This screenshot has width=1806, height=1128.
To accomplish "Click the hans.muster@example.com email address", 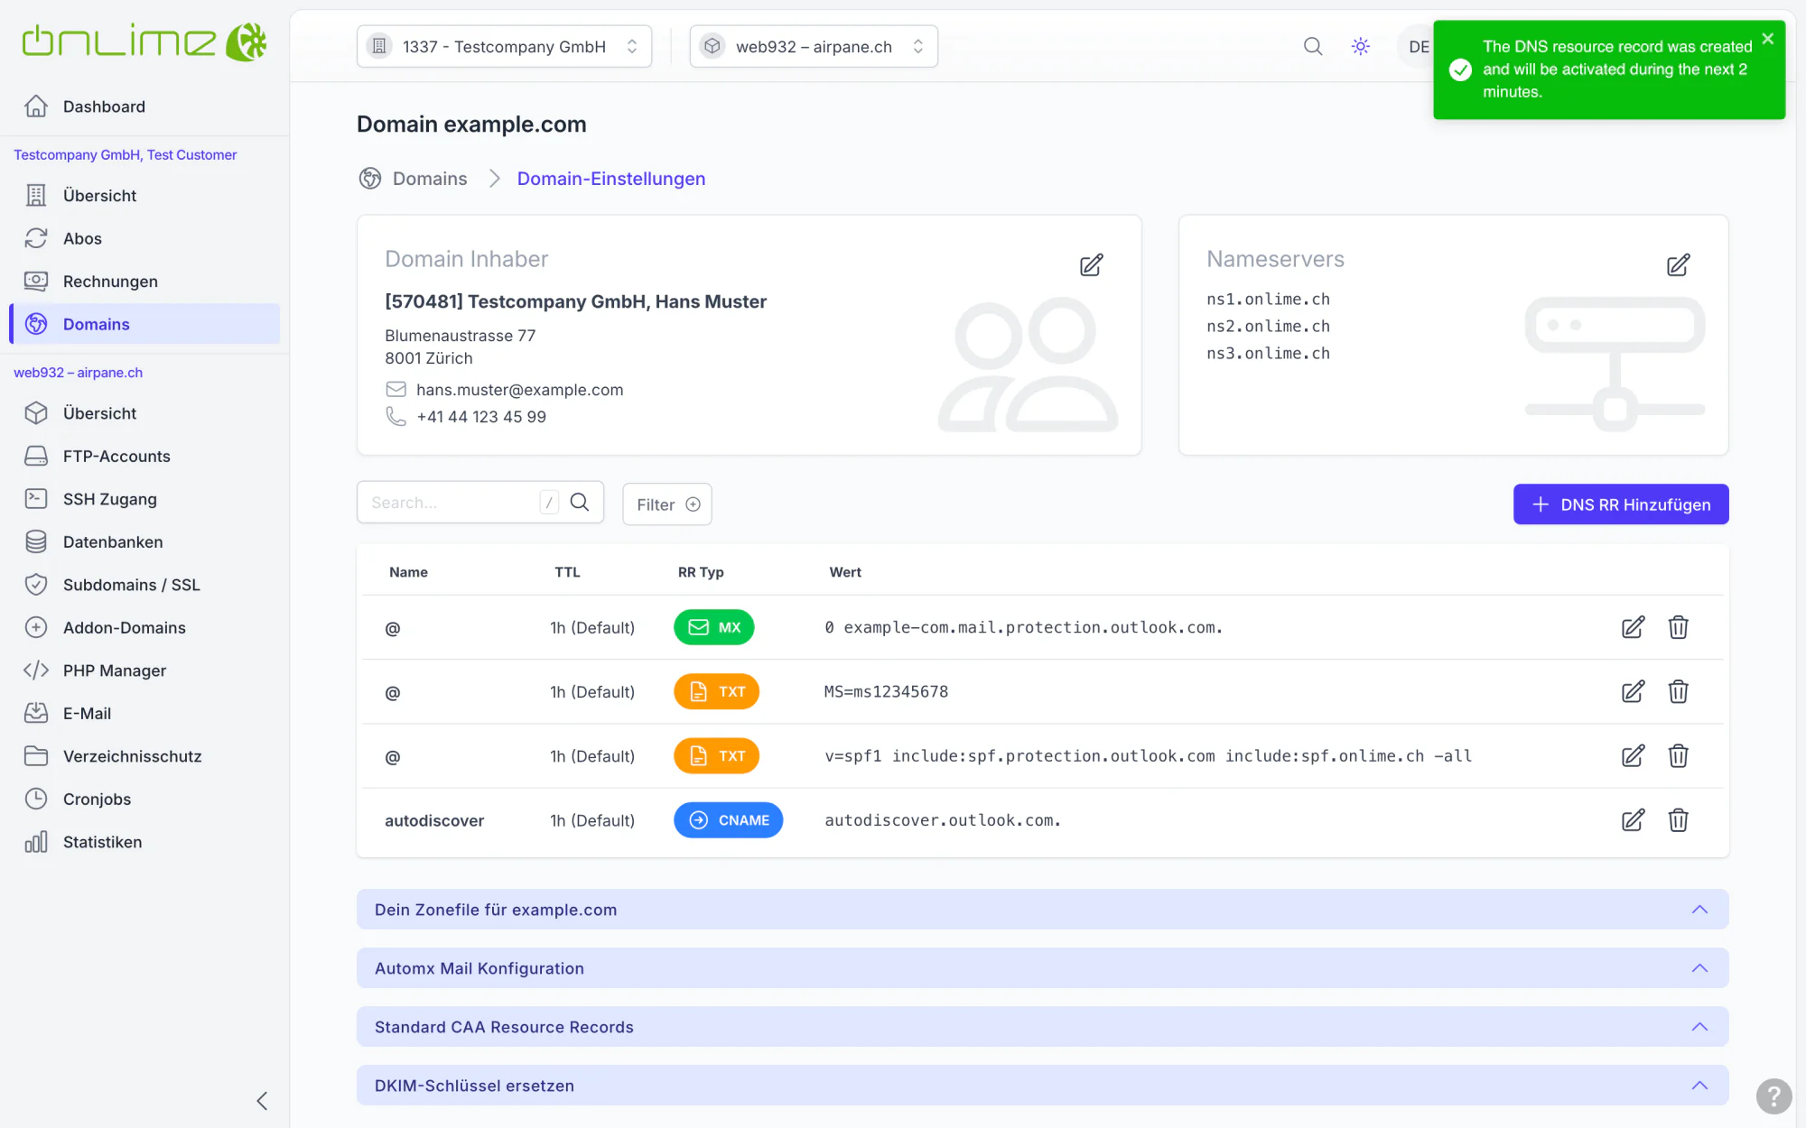I will (x=519, y=390).
